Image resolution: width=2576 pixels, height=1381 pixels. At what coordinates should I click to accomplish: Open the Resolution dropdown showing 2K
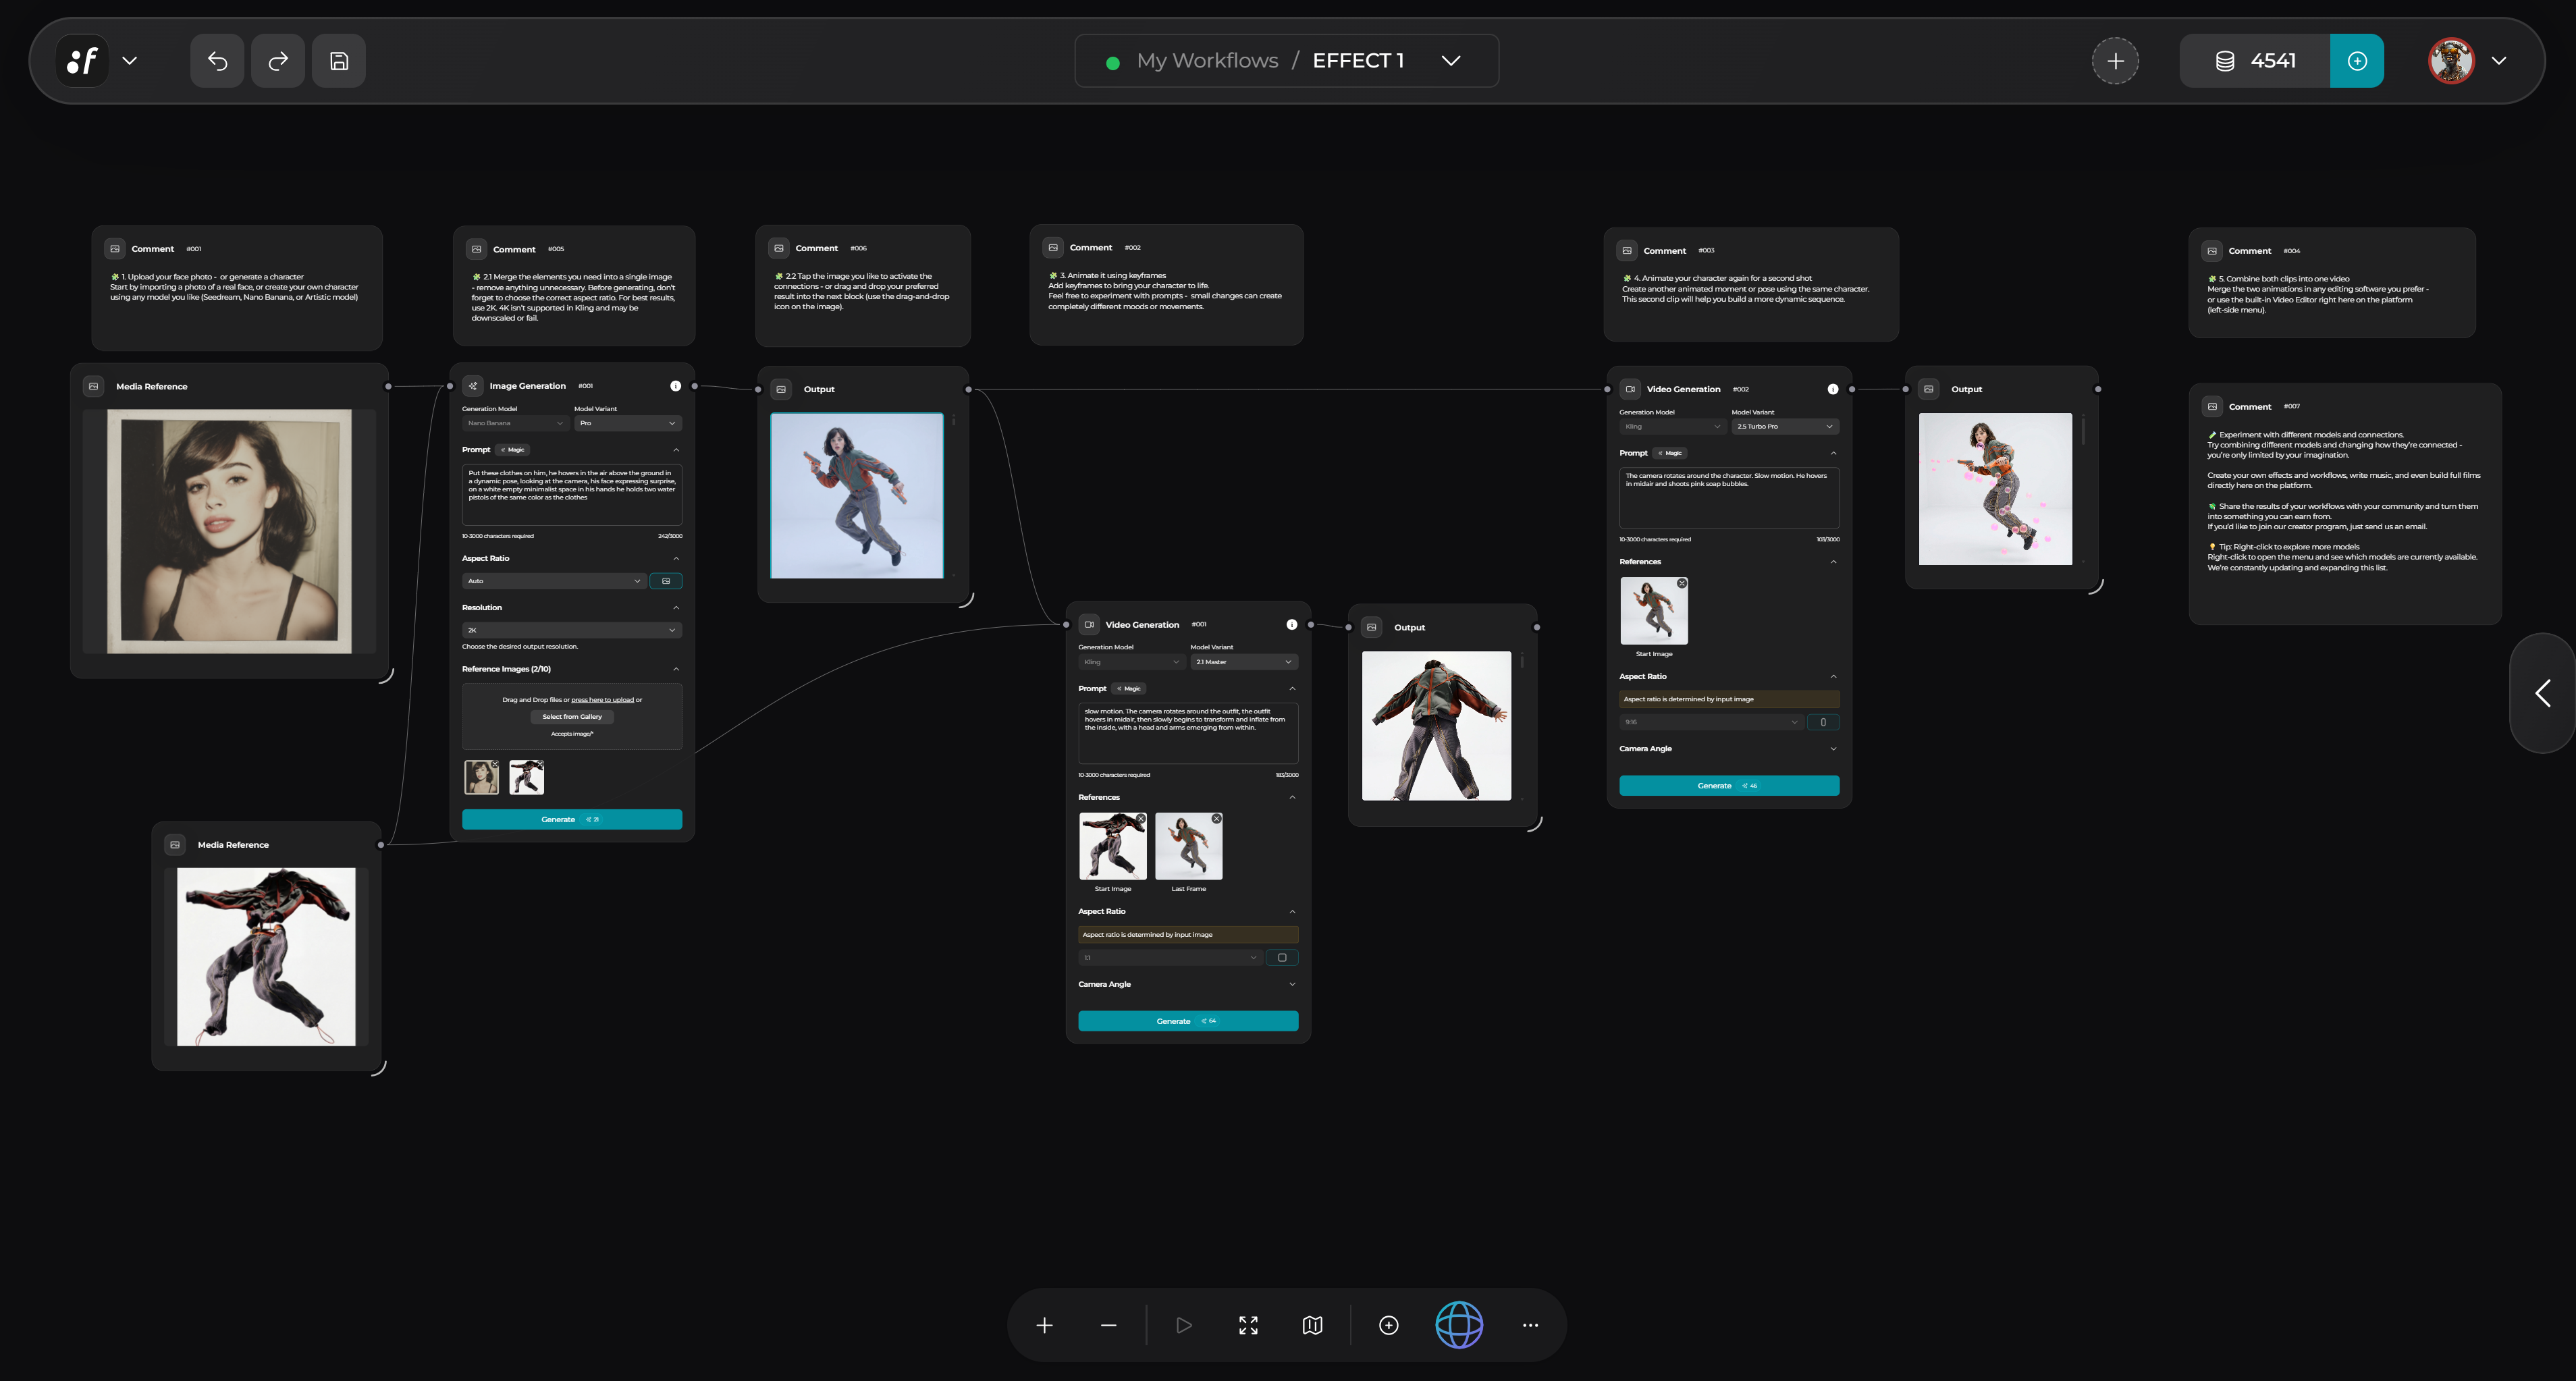(571, 630)
